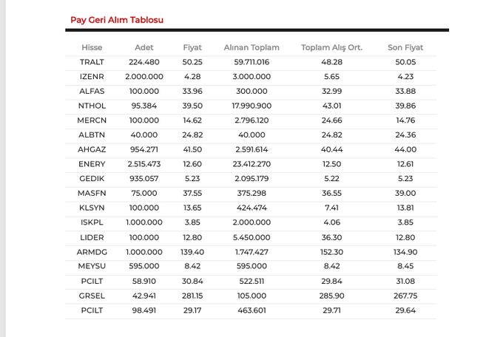503x337 pixels.
Task: Click MASFN last price 39.00
Action: [x=405, y=194]
